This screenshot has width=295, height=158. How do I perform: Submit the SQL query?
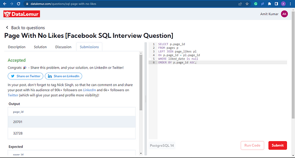[277, 145]
